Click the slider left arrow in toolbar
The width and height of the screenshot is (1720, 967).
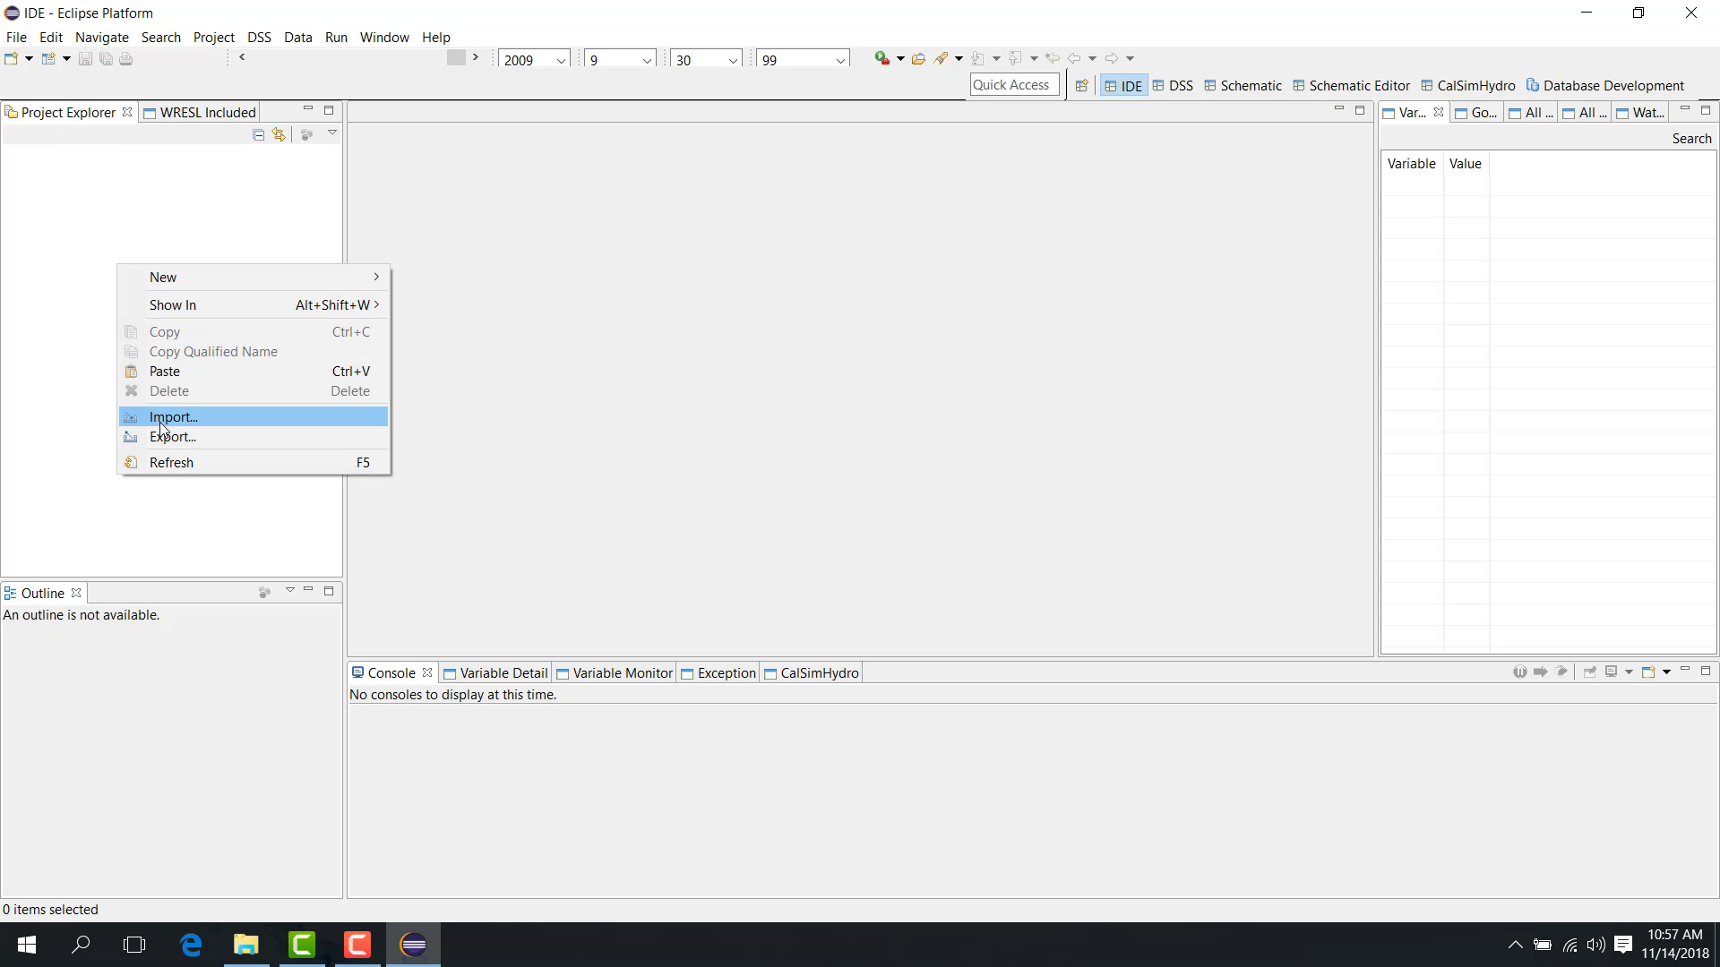[x=242, y=57]
